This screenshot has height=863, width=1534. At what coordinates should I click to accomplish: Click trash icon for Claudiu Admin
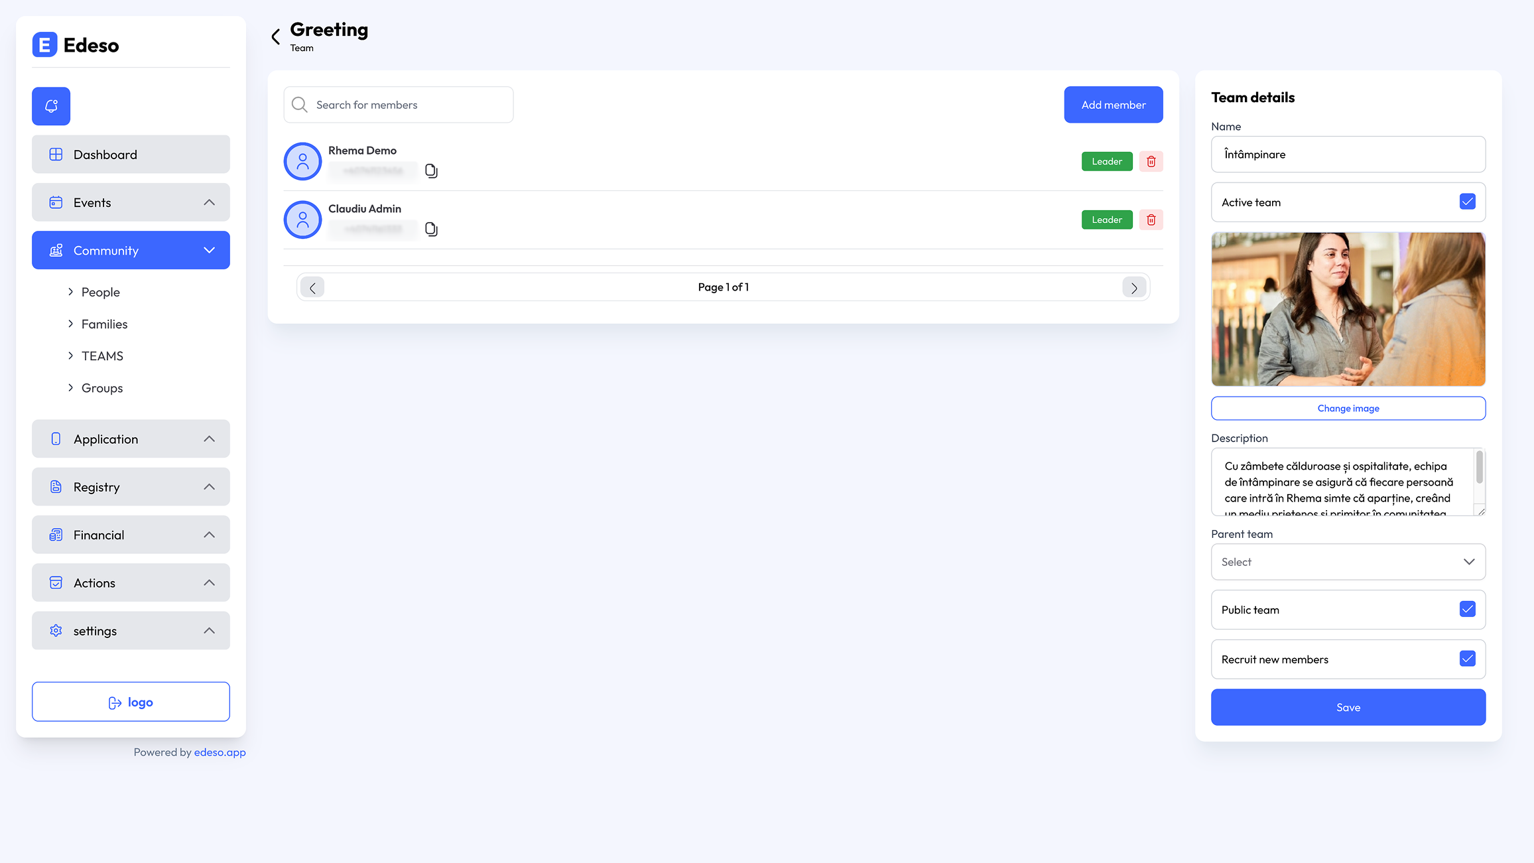[1151, 220]
